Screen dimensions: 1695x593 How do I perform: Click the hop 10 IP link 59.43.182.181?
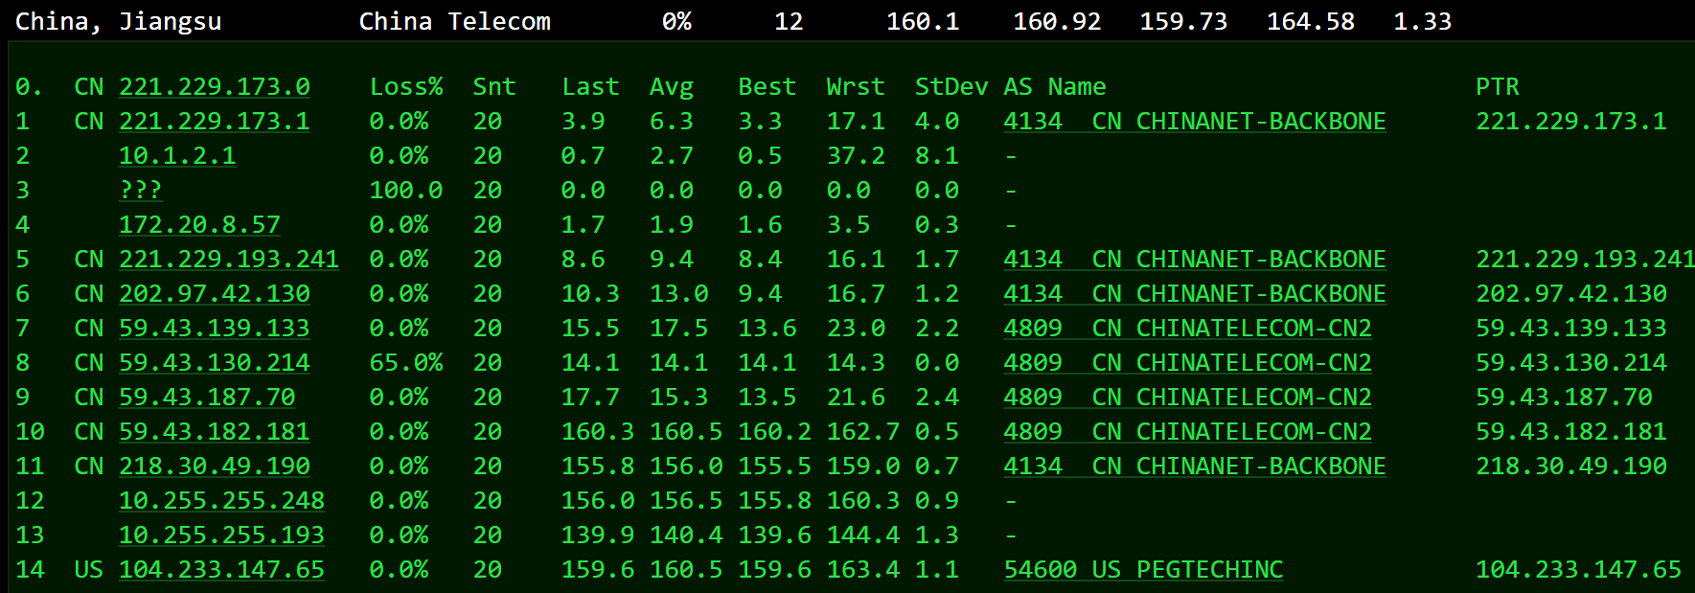pyautogui.click(x=215, y=432)
